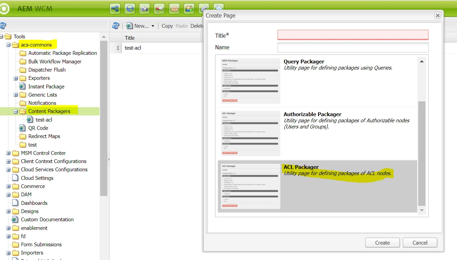Image resolution: width=457 pixels, height=260 pixels.
Task: Expand the Exporters folder
Action: (16, 78)
